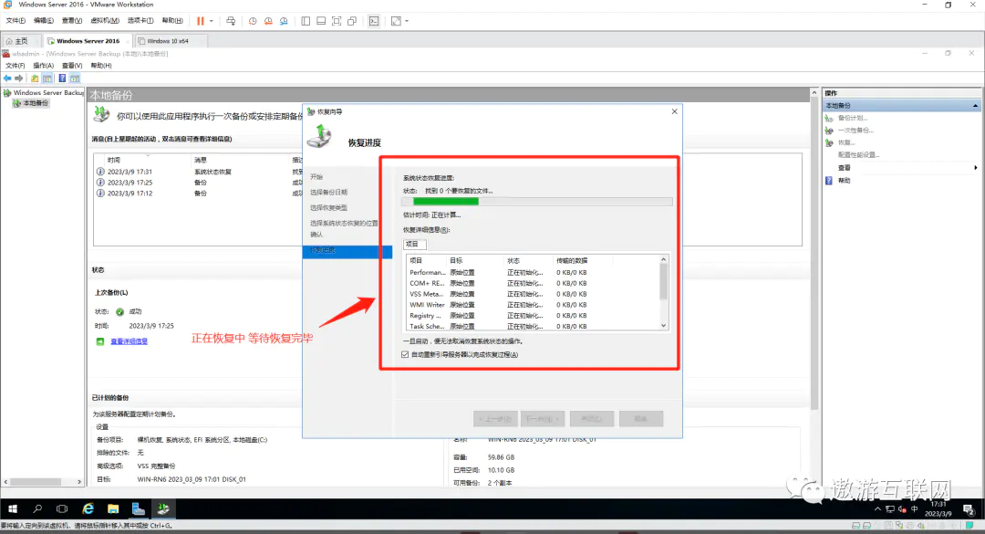Expand the 查看 submenu in actions pane
The image size is (985, 534).
point(976,168)
